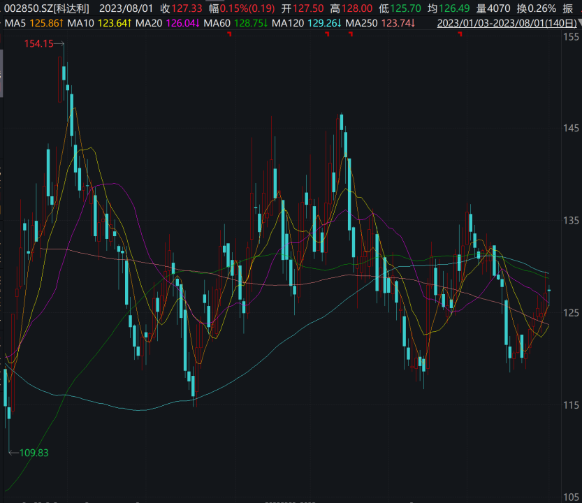Click the closing price 127.33 in header
This screenshot has width=582, height=503.
(x=186, y=8)
